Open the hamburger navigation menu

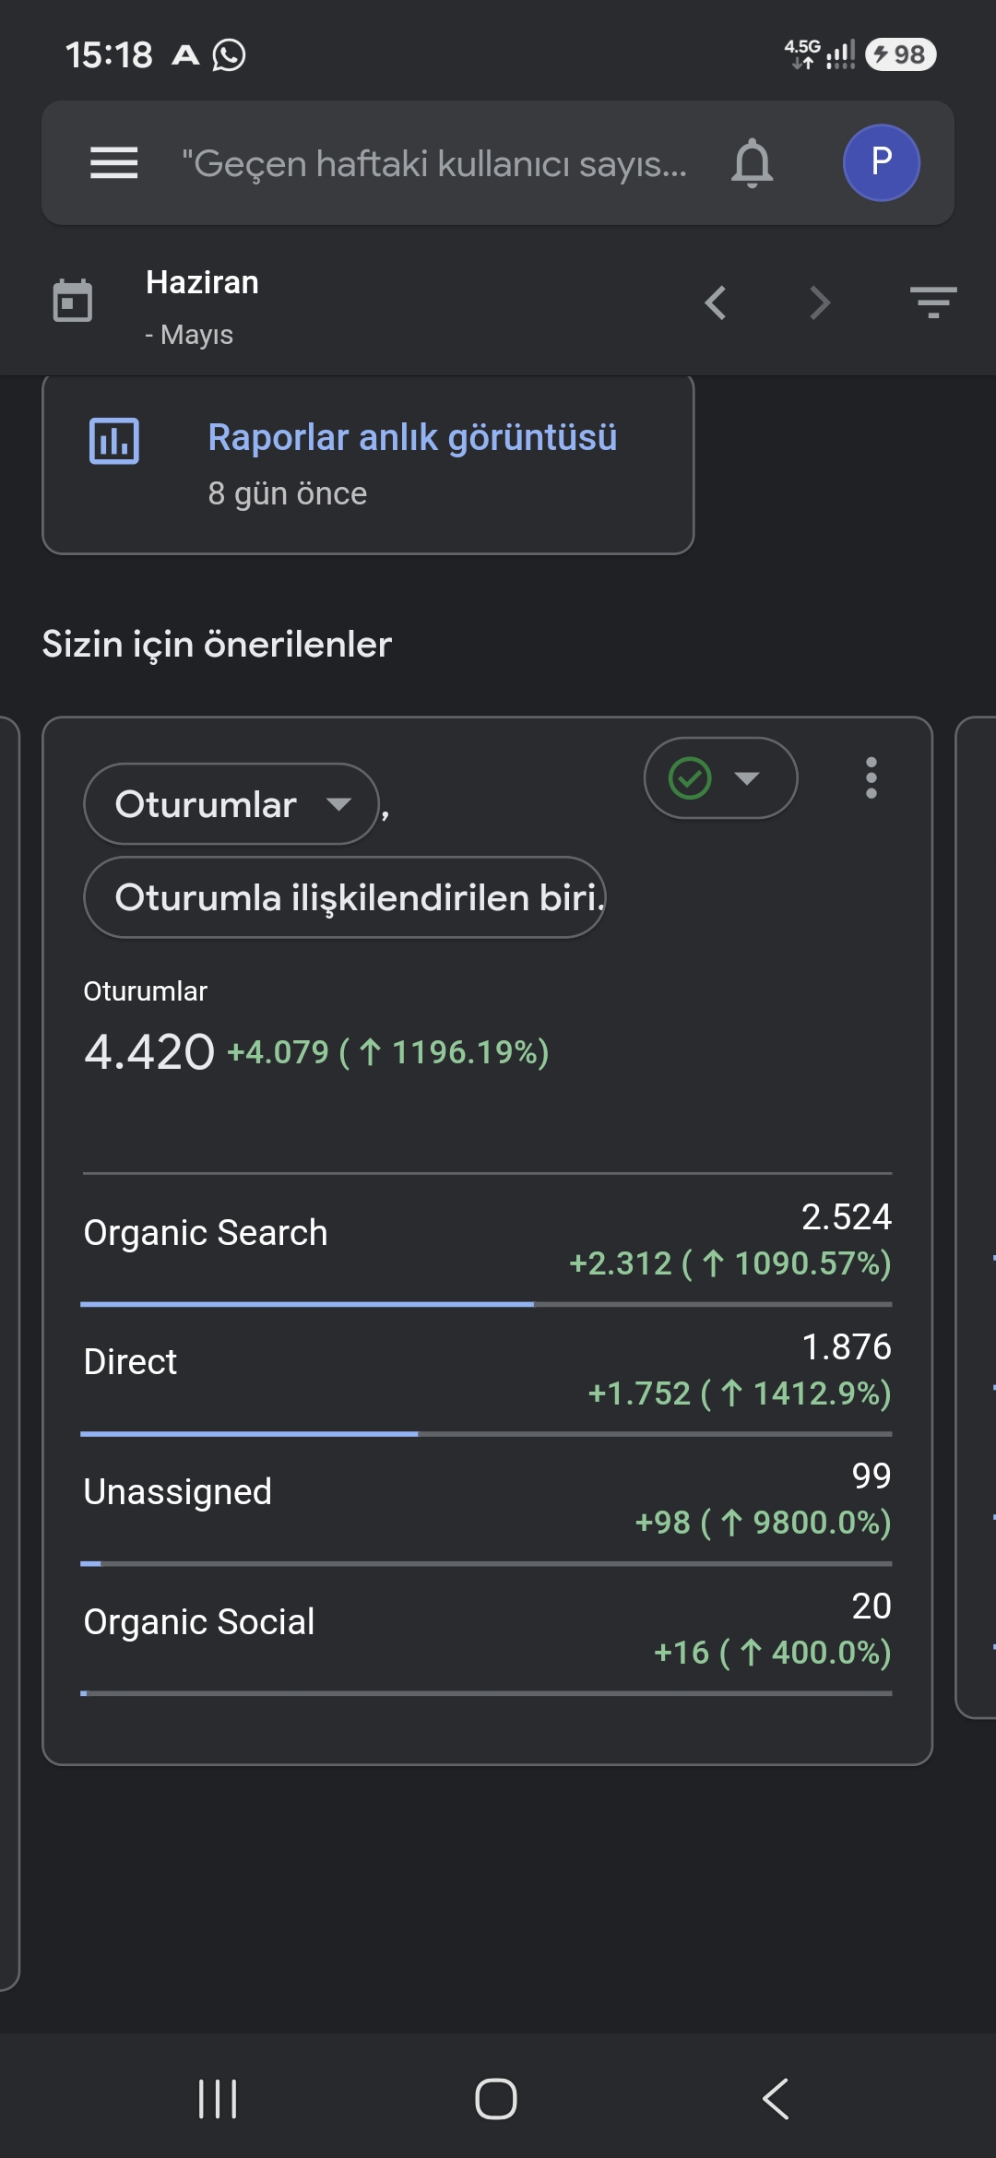coord(113,163)
